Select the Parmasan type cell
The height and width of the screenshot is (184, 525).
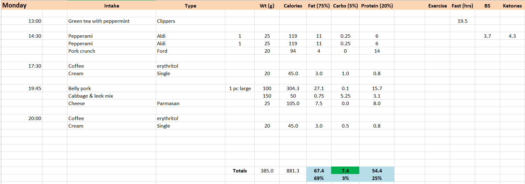pyautogui.click(x=190, y=103)
